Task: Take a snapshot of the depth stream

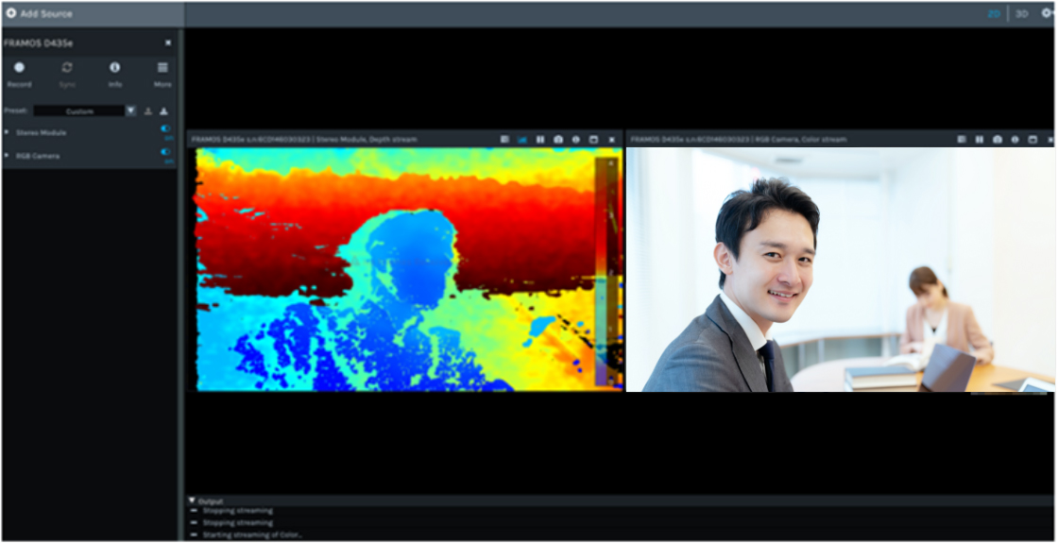Action: 558,140
